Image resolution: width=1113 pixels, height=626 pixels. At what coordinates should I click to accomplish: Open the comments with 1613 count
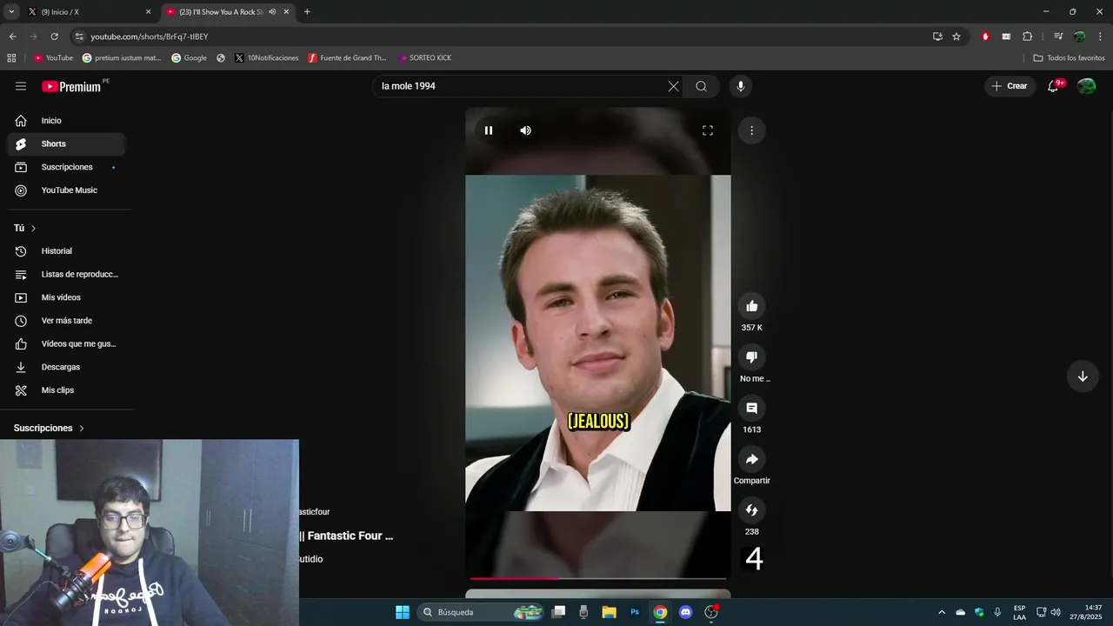(752, 408)
